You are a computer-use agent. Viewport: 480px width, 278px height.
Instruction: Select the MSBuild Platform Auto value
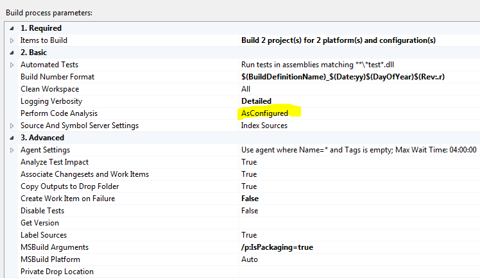coord(250,259)
